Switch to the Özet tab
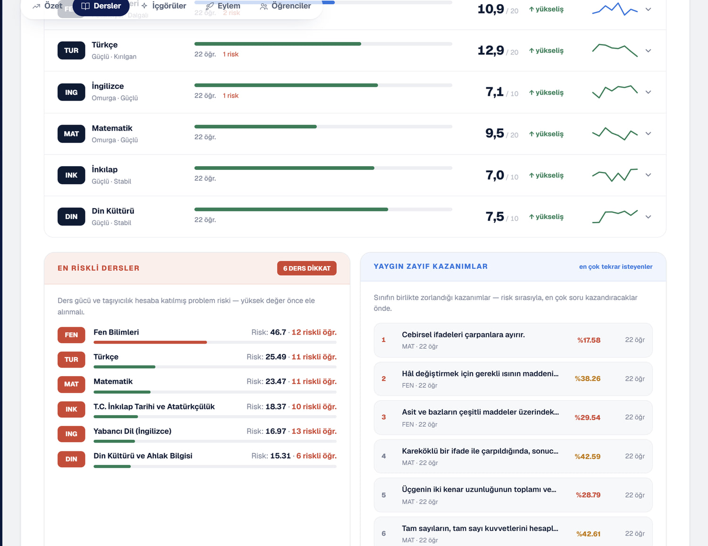 47,6
